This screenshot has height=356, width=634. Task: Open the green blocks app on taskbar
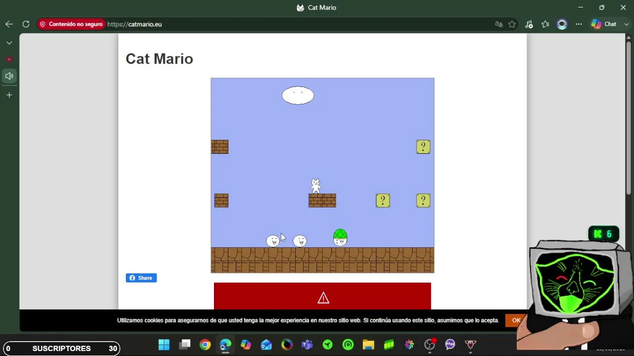pyautogui.click(x=389, y=345)
